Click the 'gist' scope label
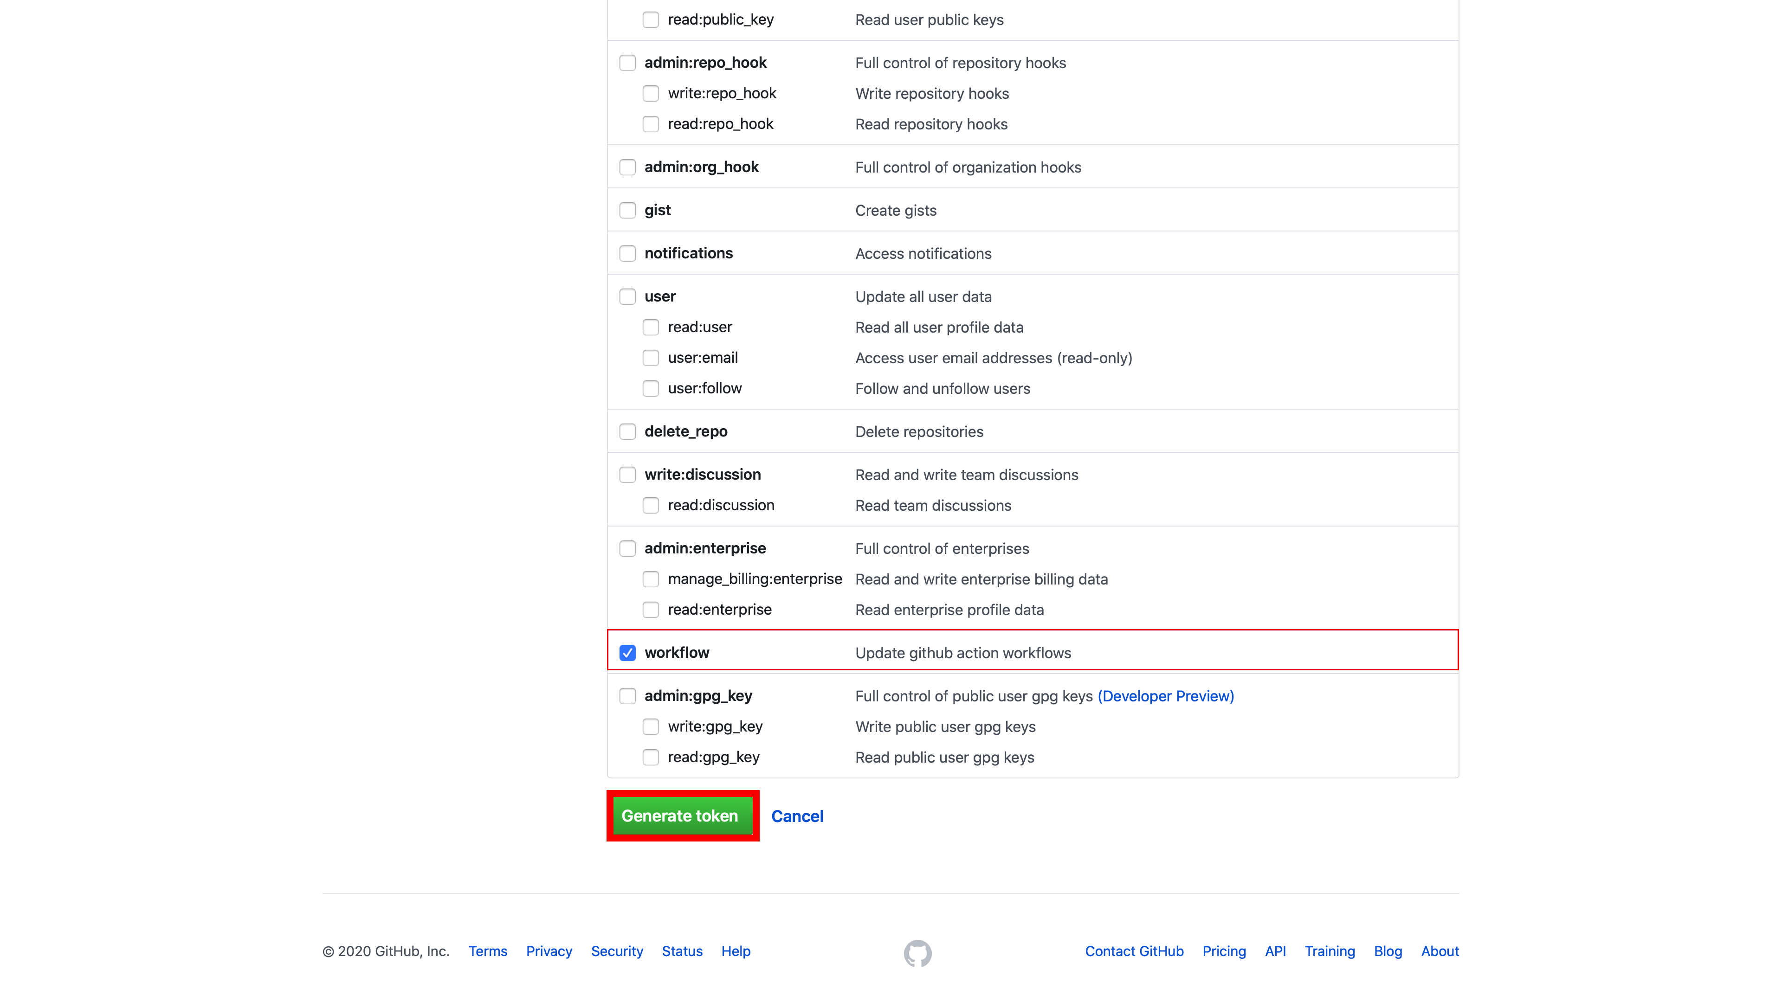Screen dimensions: 1782x1002 pos(657,210)
